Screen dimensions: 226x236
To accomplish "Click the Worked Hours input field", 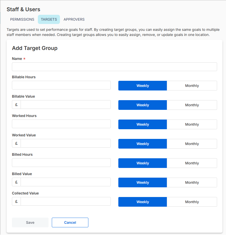I will click(x=61, y=124).
